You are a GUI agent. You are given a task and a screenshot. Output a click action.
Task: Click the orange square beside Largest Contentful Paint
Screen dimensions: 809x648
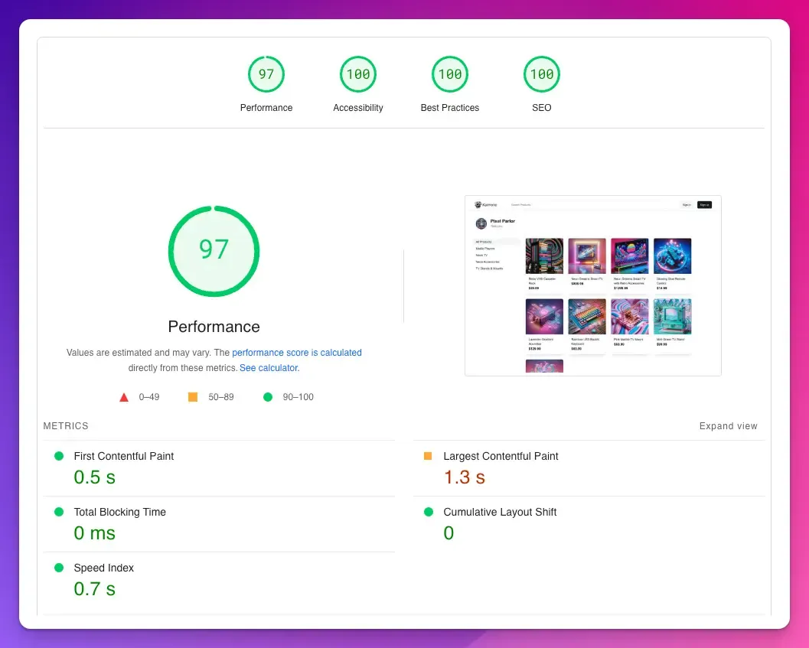(x=428, y=455)
